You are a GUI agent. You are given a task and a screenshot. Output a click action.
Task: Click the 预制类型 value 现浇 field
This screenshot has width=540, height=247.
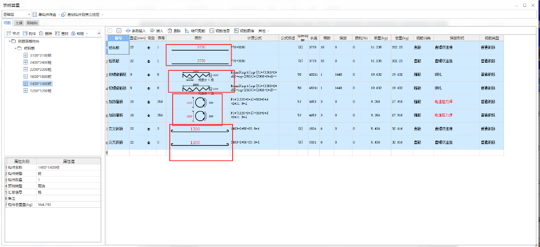point(69,186)
